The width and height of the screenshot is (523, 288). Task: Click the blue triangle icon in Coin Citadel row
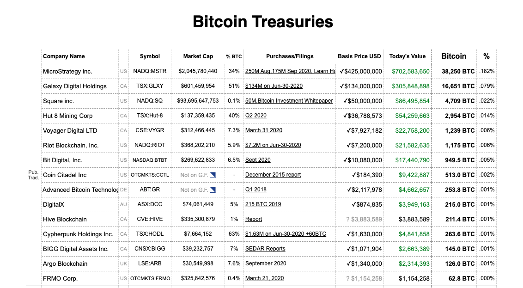[213, 175]
